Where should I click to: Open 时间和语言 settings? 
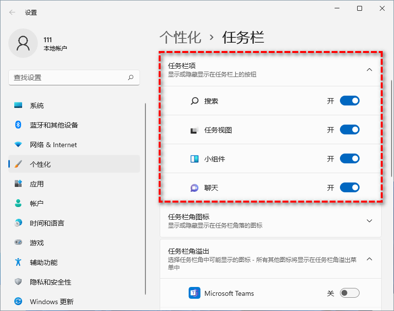point(74,223)
